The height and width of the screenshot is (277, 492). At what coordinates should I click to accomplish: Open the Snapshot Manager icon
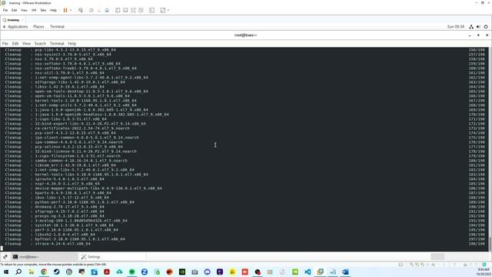click(x=107, y=10)
